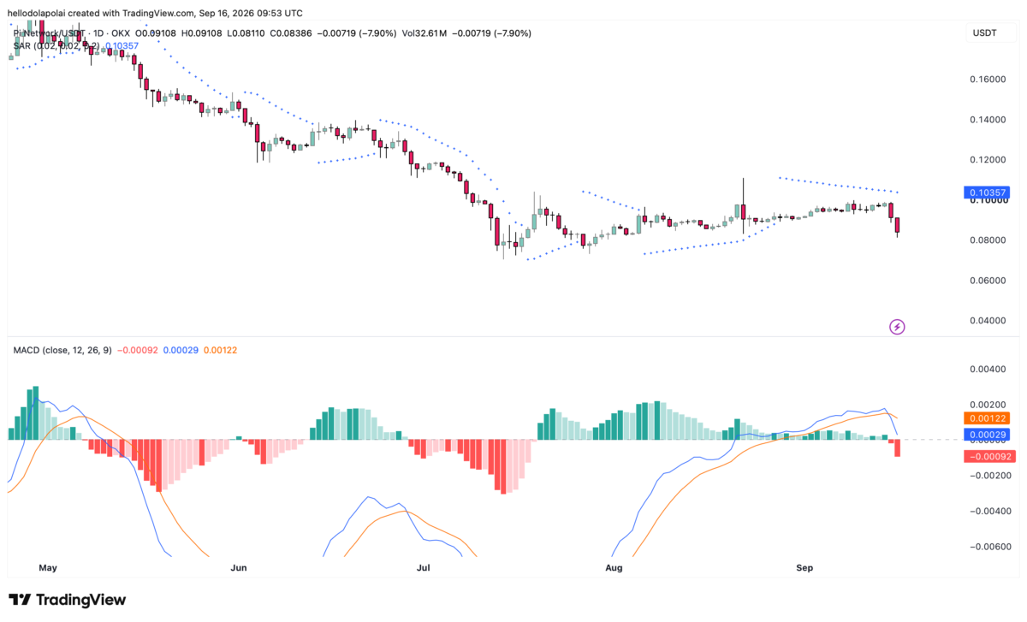Click the SAR indicator label

coord(56,45)
